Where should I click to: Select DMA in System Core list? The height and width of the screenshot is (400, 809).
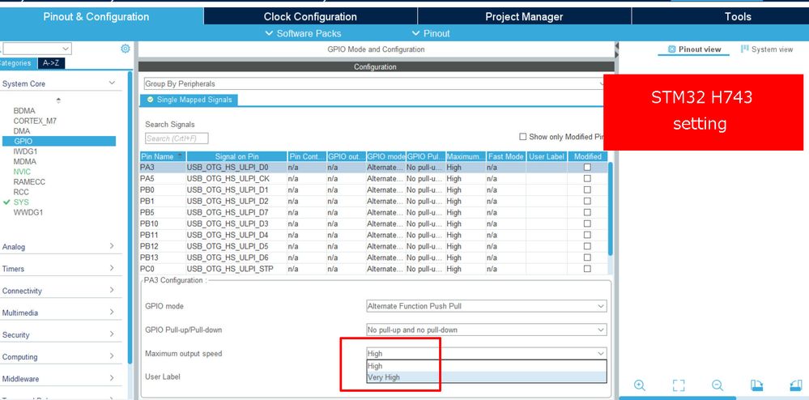[22, 131]
